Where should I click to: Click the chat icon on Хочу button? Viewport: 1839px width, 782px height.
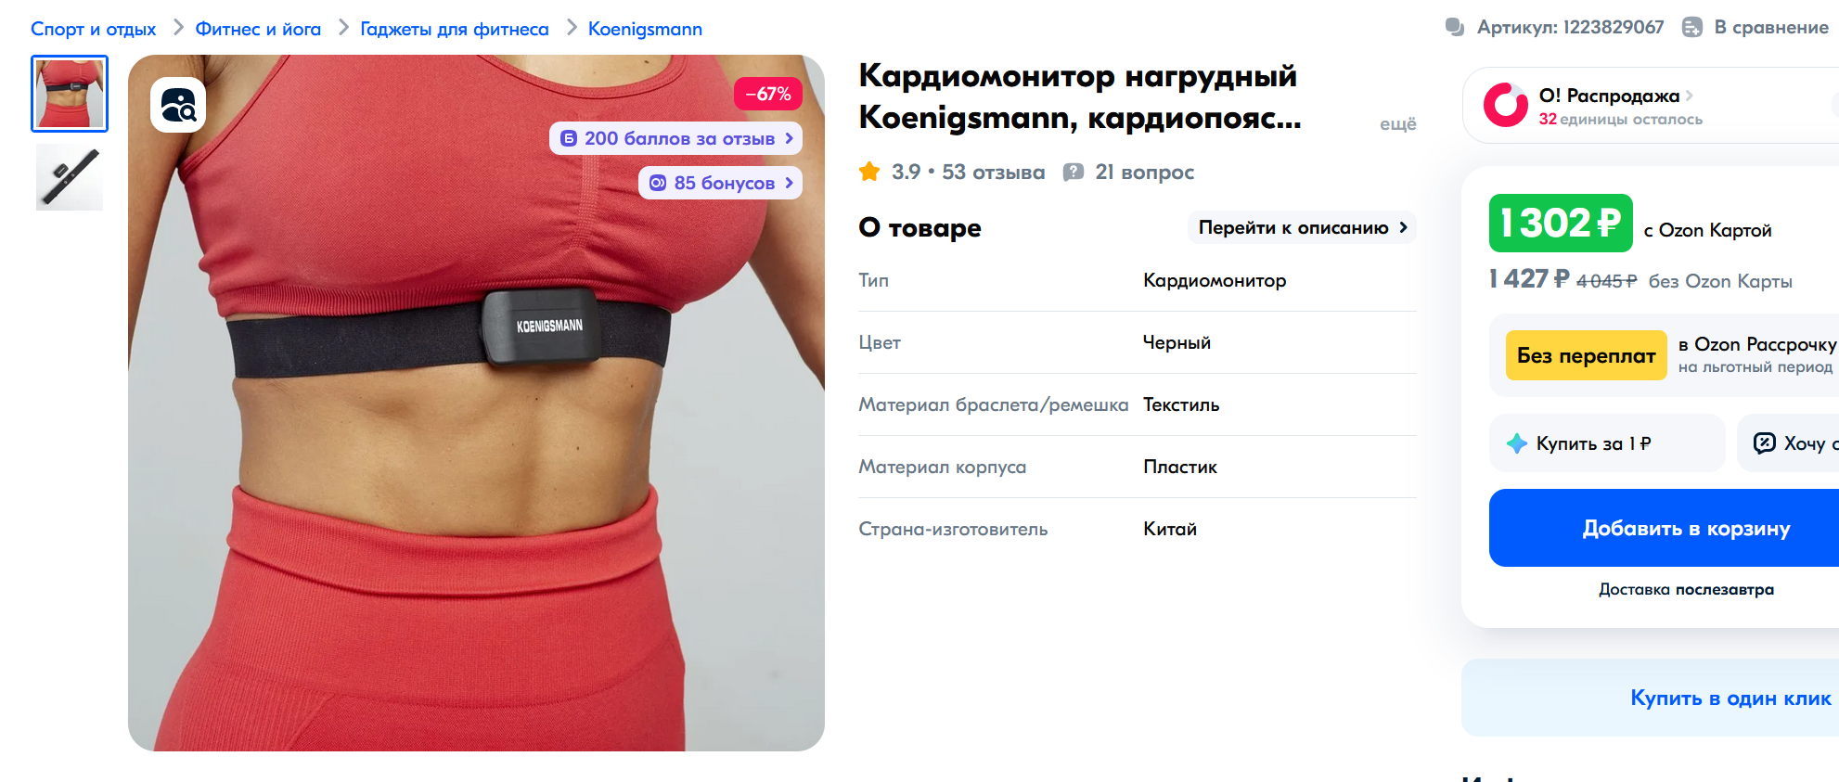(1764, 443)
